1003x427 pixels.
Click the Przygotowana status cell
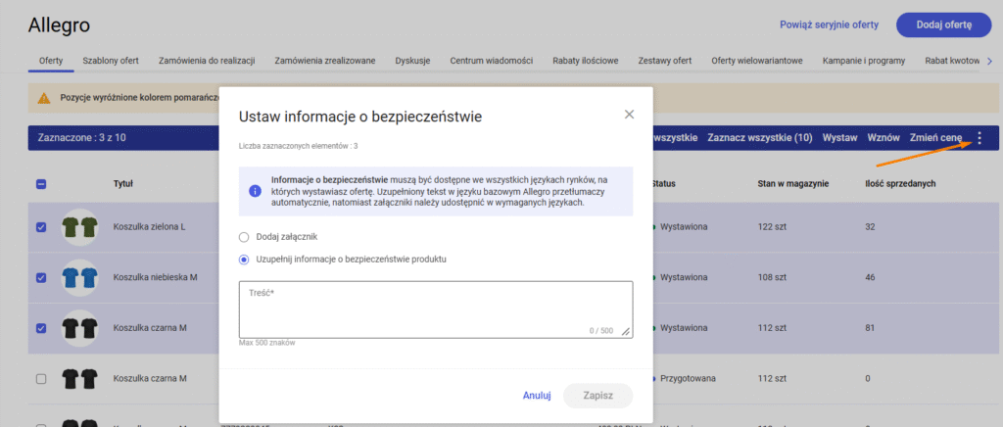click(x=688, y=378)
